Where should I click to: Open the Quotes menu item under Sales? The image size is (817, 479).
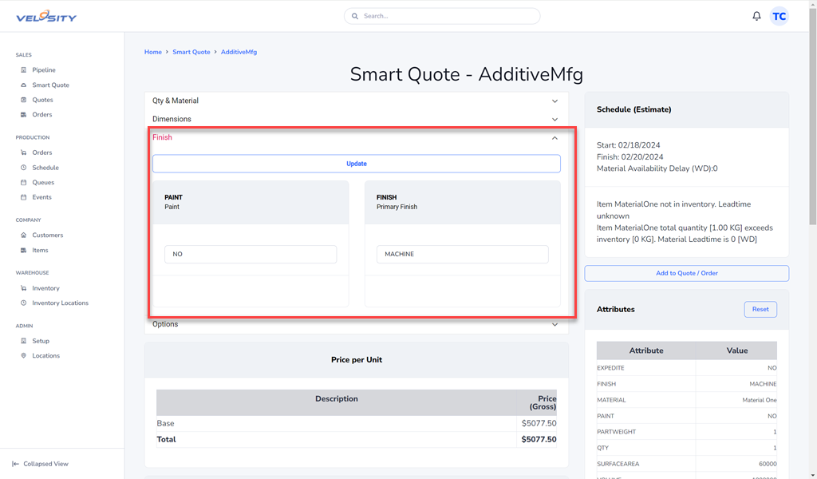pos(42,100)
